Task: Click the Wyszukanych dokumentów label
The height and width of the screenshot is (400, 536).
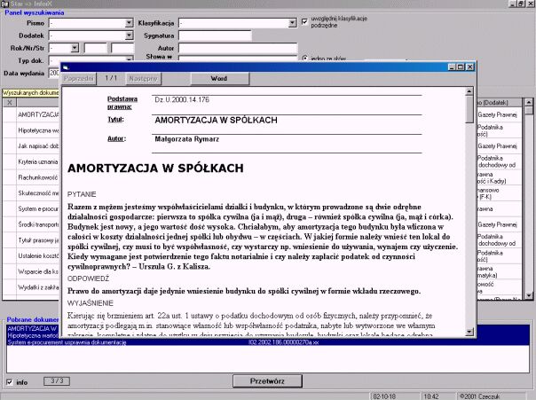Action: (x=31, y=93)
